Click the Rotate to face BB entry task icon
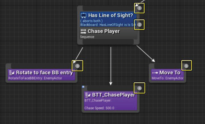Screen dimensions: 205x124 pyautogui.click(x=12, y=73)
